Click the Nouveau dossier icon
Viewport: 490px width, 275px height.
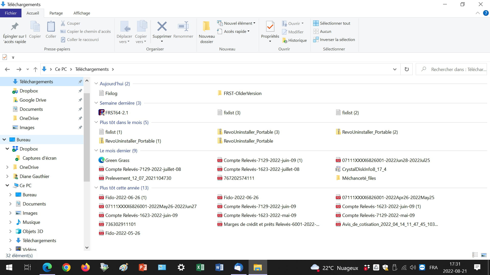[206, 26]
